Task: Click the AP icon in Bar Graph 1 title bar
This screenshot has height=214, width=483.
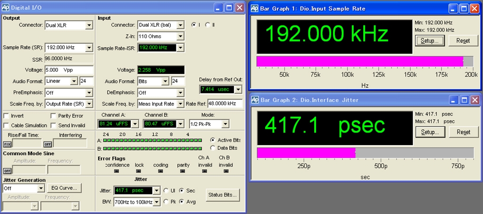Action: tap(254, 8)
